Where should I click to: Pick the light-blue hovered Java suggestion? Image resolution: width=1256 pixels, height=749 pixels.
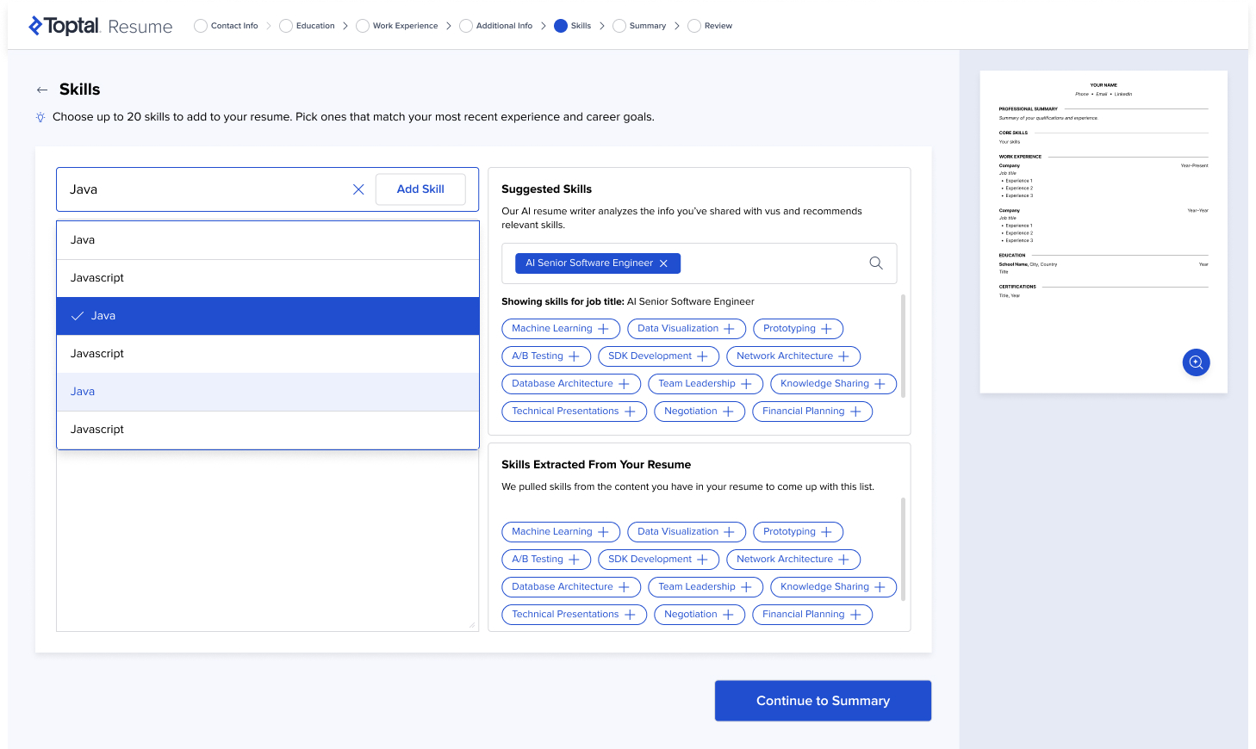point(268,392)
